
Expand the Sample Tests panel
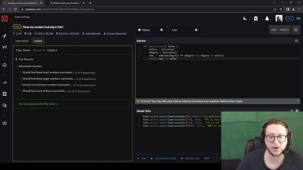[292, 111]
